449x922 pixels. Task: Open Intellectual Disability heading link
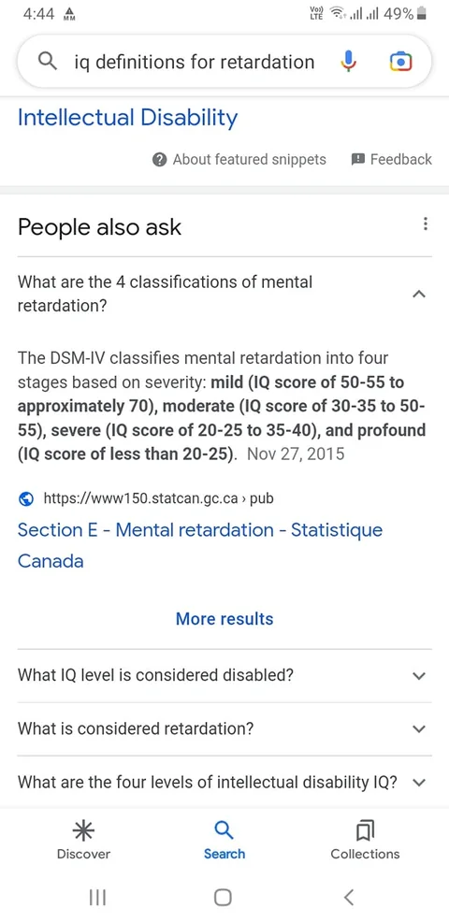point(128,118)
